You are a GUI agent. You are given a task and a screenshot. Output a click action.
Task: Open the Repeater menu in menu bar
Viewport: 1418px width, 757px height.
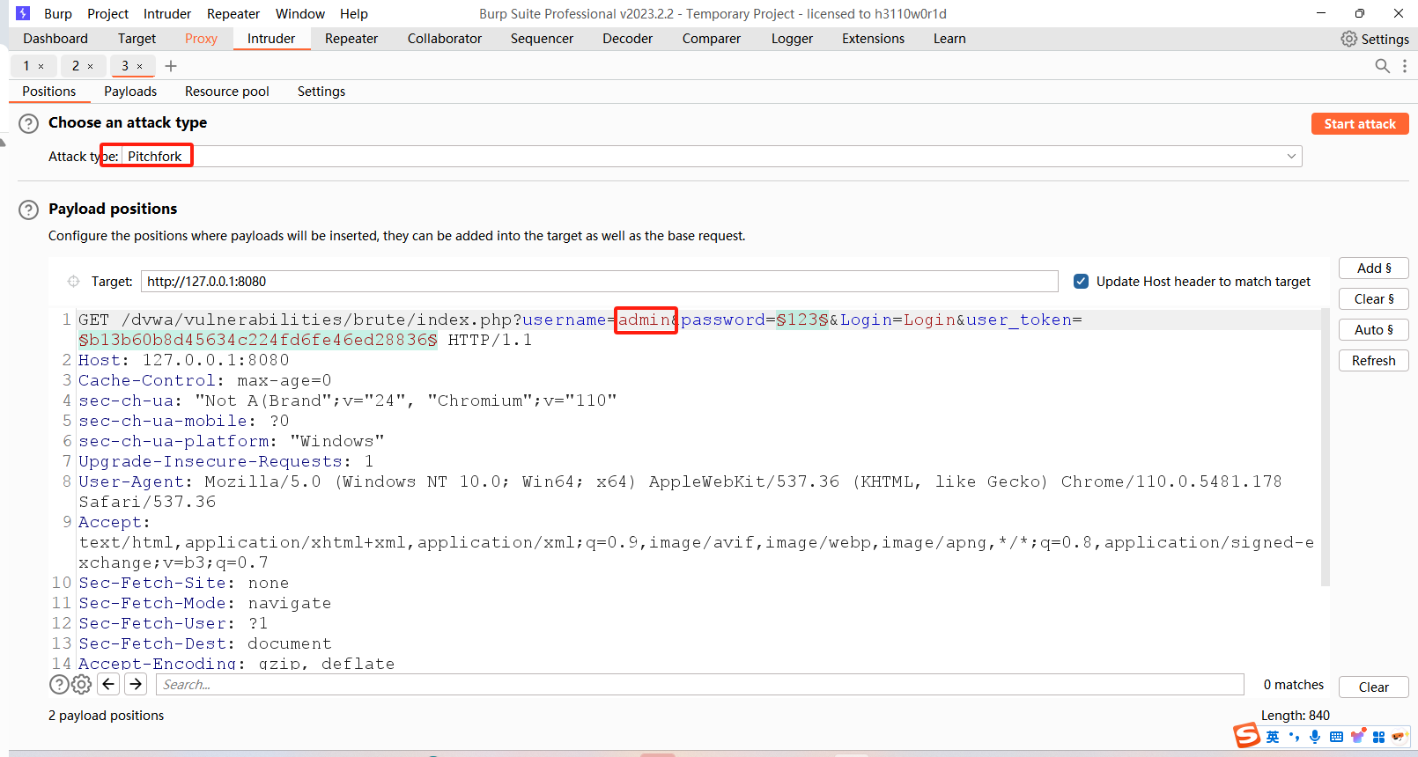[233, 14]
